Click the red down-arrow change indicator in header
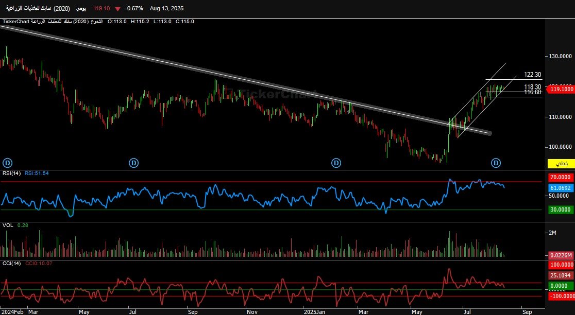This screenshot has height=315, width=575. [117, 8]
